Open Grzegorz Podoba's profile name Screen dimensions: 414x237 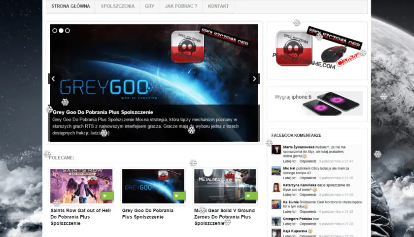tap(297, 219)
